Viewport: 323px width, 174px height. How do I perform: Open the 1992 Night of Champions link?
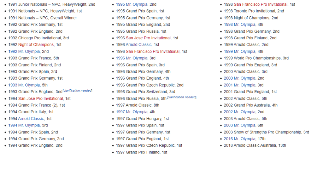[x=36, y=45]
